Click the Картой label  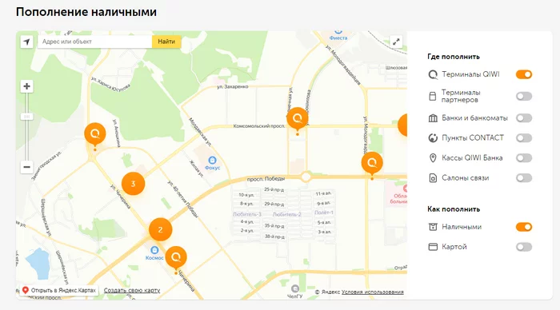coord(454,247)
